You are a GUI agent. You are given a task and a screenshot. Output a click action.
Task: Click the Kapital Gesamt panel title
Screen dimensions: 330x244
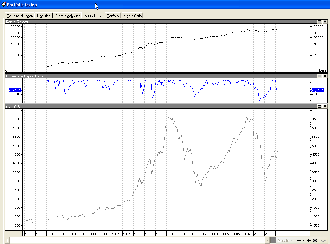pyautogui.click(x=17, y=22)
